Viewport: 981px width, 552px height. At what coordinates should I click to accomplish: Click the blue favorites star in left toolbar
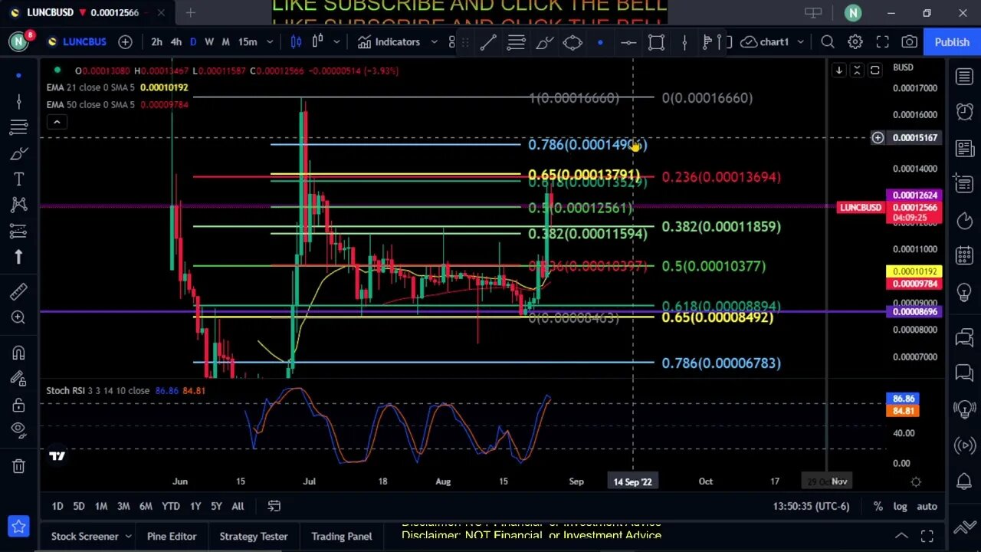click(19, 526)
